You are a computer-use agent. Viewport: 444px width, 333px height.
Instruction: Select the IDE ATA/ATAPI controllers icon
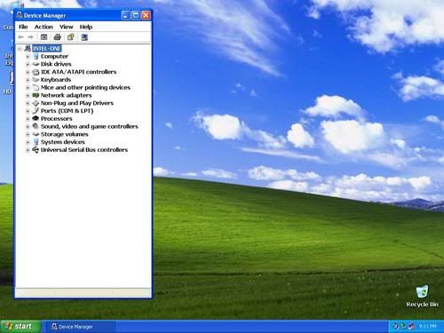tap(36, 72)
